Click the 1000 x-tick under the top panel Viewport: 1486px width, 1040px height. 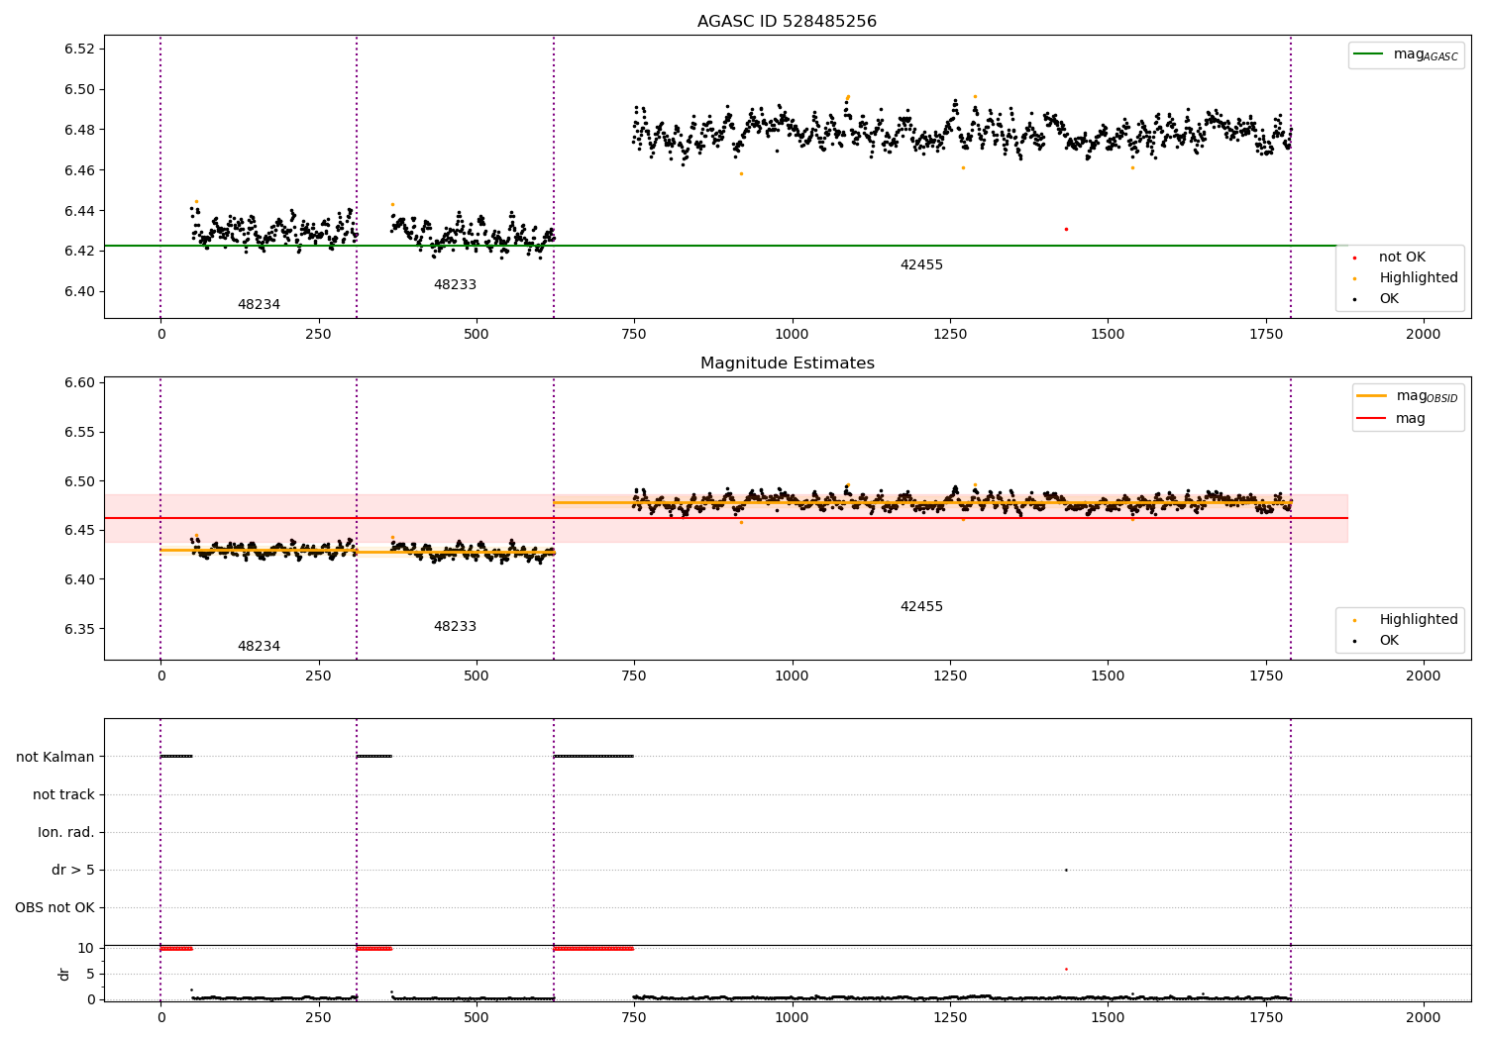[792, 335]
